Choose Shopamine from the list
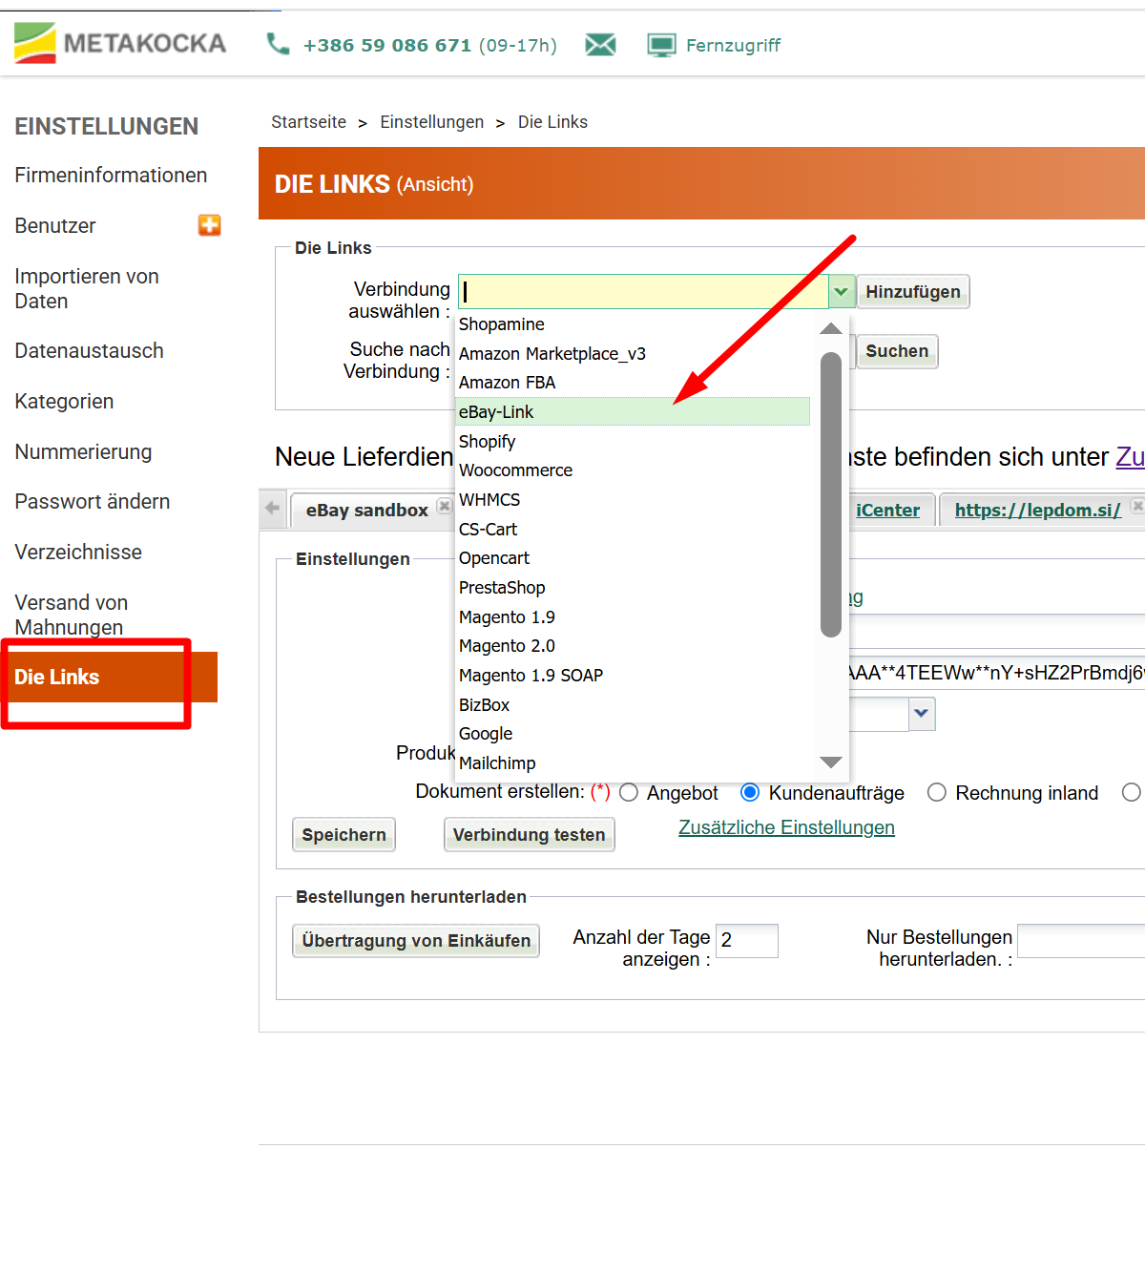Viewport: 1145px width, 1274px height. pyautogui.click(x=634, y=324)
